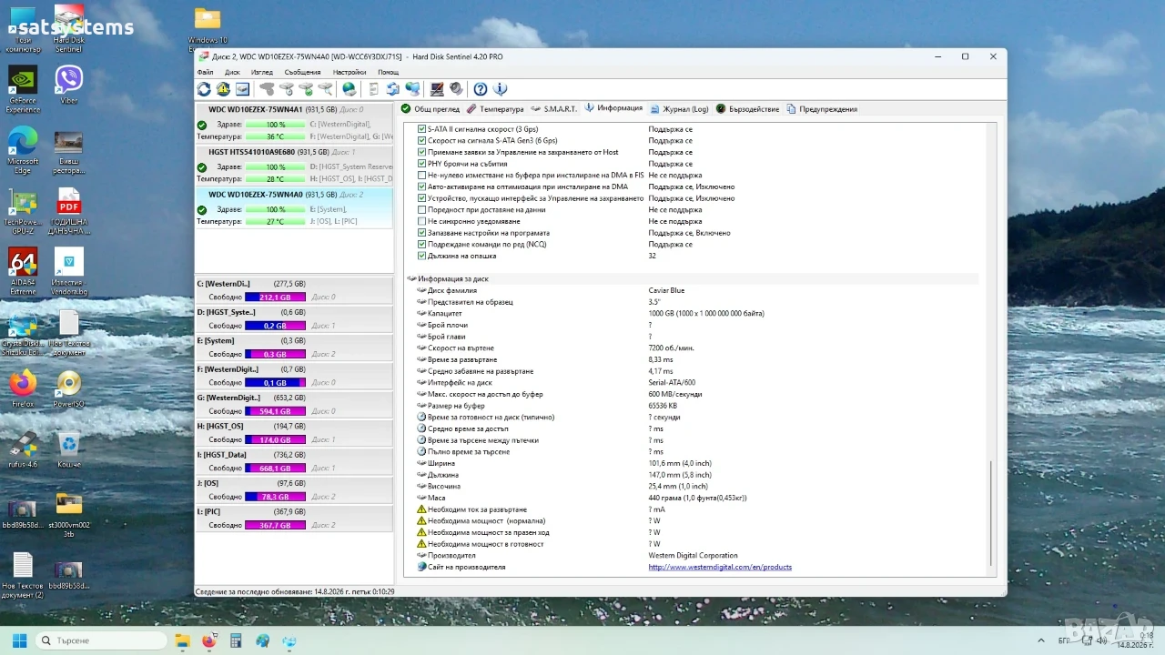1165x655 pixels.
Task: Click the C: free space bar 212,1 GB
Action: point(275,297)
